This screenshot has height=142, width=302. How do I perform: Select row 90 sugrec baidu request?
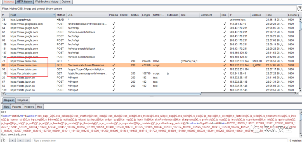coord(150,69)
